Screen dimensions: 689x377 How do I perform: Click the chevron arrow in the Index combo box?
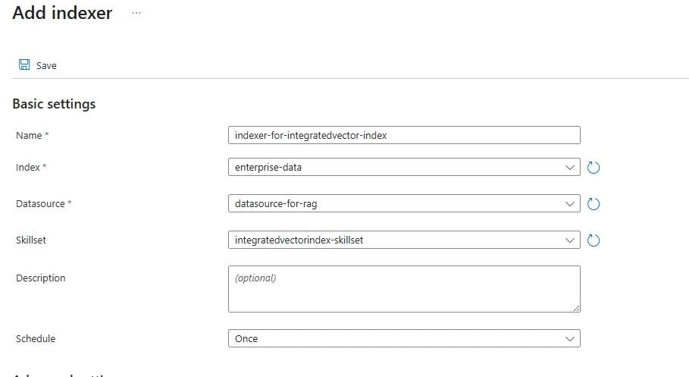point(570,167)
